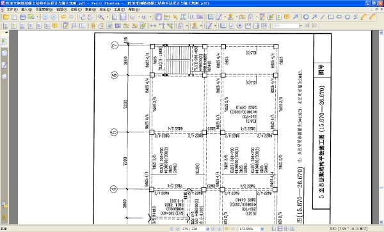Select the magnifier Zoom tool

coord(101,17)
